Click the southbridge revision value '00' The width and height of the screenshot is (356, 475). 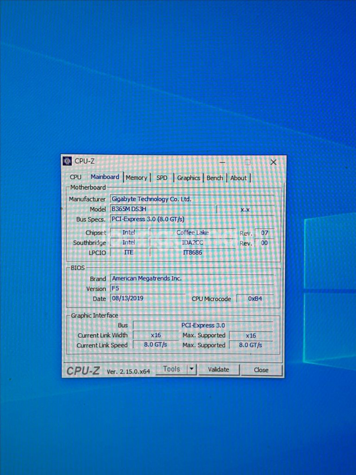point(264,243)
